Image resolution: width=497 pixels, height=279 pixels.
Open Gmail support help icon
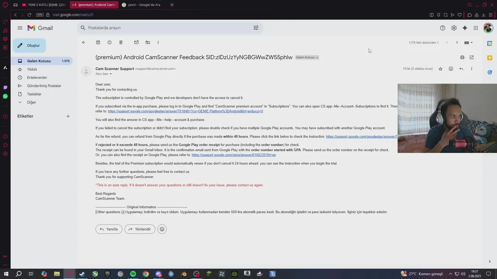[443, 28]
